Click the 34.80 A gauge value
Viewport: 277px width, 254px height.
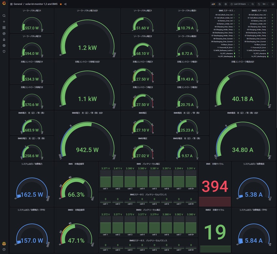click(242, 150)
